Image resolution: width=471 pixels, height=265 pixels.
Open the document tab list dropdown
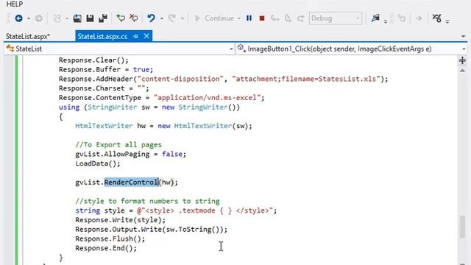tap(464, 36)
